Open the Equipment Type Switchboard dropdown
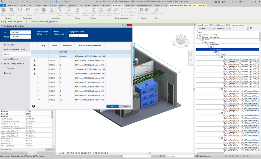Image resolution: width=261 pixels, height=159 pixels. (79, 36)
